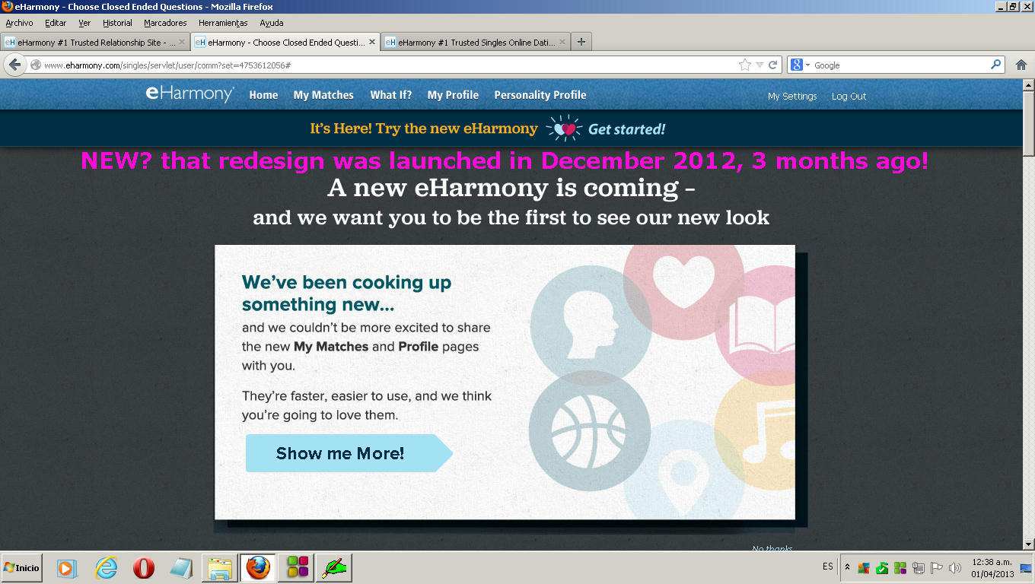Screen dimensions: 1035x584
Task: Open a new tab with the plus button
Action: pos(581,42)
